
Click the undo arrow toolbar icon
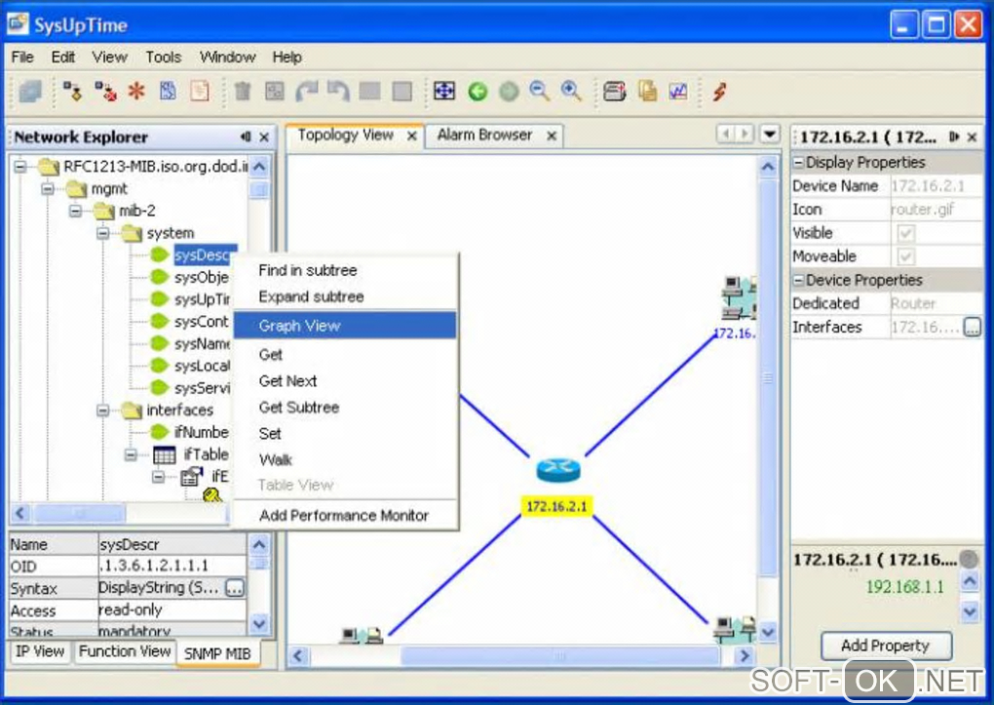[338, 92]
